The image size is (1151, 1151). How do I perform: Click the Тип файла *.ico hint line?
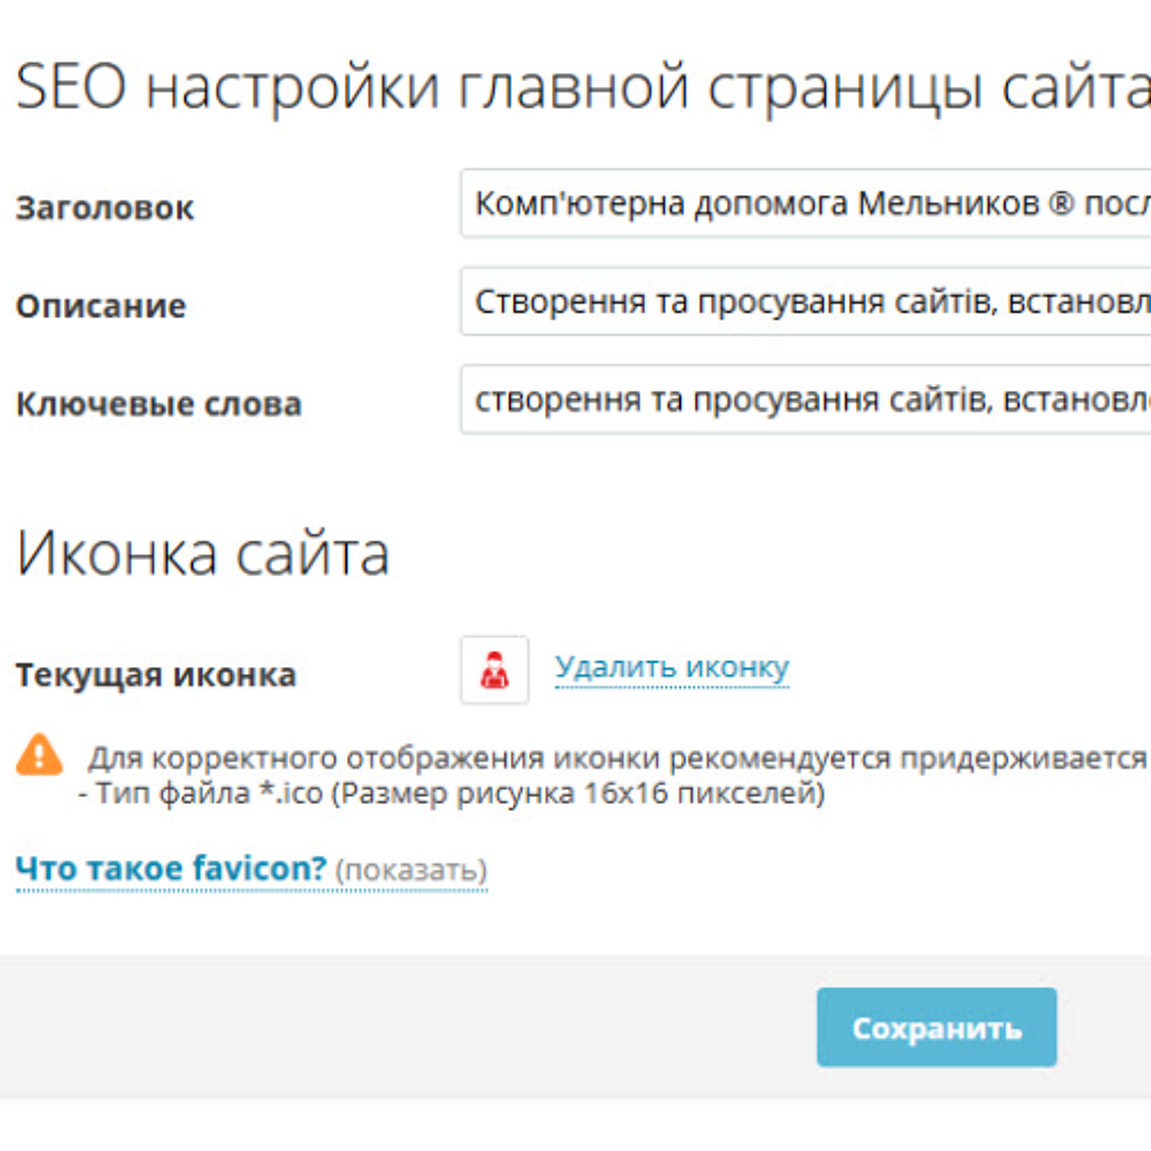452,793
